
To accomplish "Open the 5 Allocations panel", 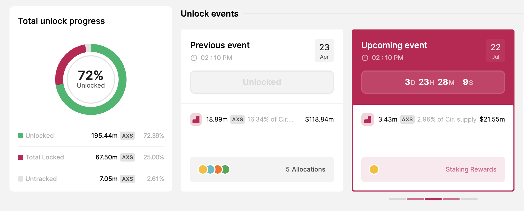I will [262, 169].
